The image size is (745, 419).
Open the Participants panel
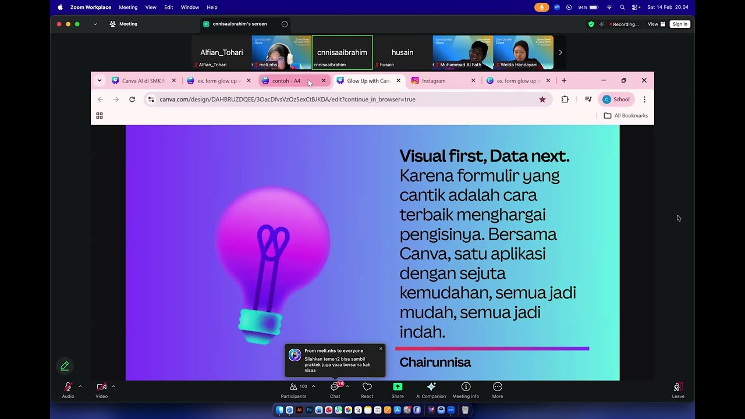coord(293,390)
